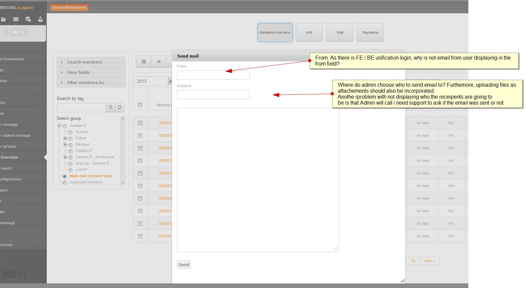Open the Info tab
This screenshot has height=288, width=526.
[309, 32]
